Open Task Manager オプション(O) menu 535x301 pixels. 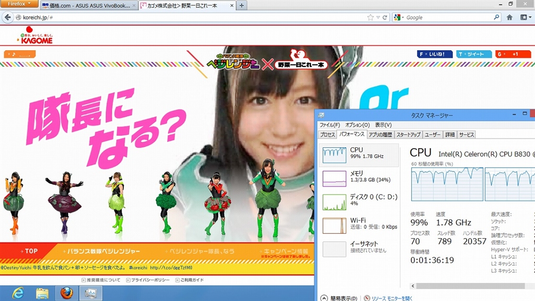point(357,125)
